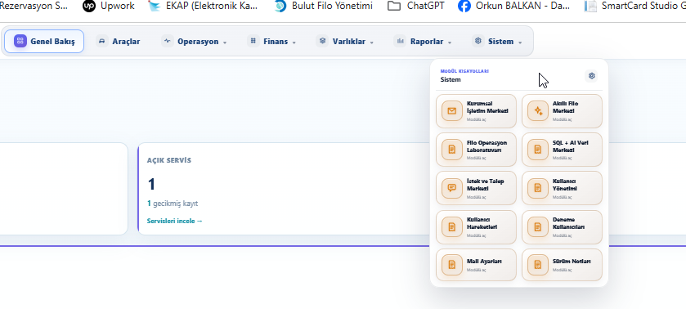Click the Kullanıcı Yönetimi module card

[x=562, y=188]
